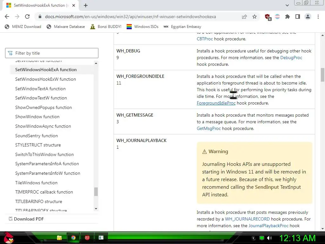The height and width of the screenshot is (244, 325).
Task: Click the filter funnel icon
Action: click(10, 53)
